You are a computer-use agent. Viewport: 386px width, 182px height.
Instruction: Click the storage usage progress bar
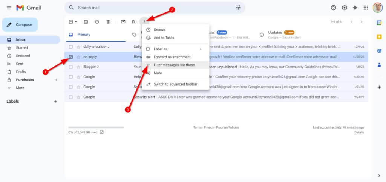coord(96,127)
